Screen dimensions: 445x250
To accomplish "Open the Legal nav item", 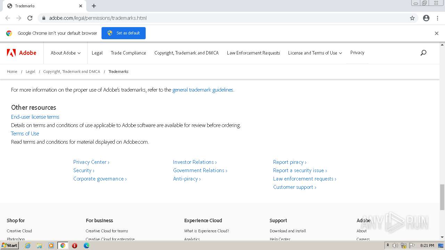I will pyautogui.click(x=97, y=53).
